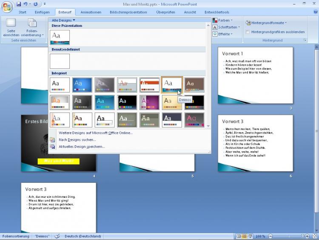The width and height of the screenshot is (319, 240).
Task: Select the Vorwort 1 slide thumbnail
Action: click(x=255, y=75)
